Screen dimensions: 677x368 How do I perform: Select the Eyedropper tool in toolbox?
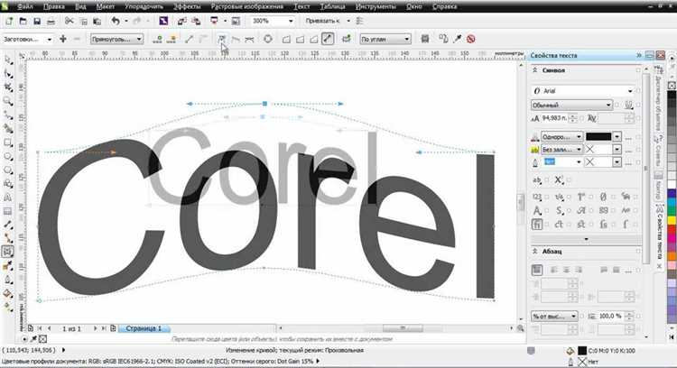8,266
